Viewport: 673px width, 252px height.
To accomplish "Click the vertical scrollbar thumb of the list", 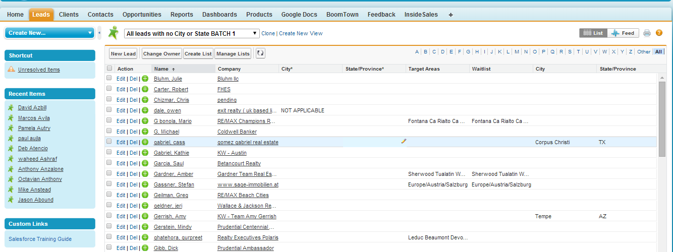I will click(x=662, y=120).
